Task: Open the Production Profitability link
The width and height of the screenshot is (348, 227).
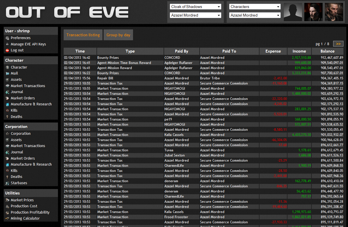Action: (30, 212)
